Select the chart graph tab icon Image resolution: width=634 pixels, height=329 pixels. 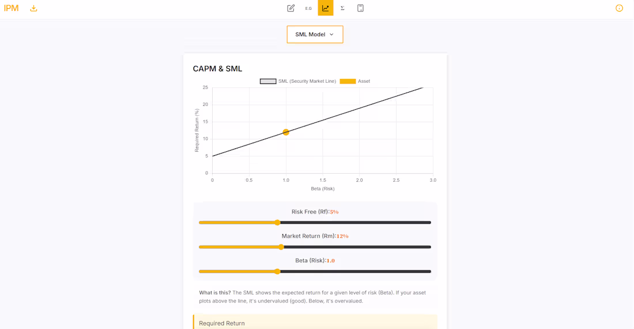coord(326,8)
